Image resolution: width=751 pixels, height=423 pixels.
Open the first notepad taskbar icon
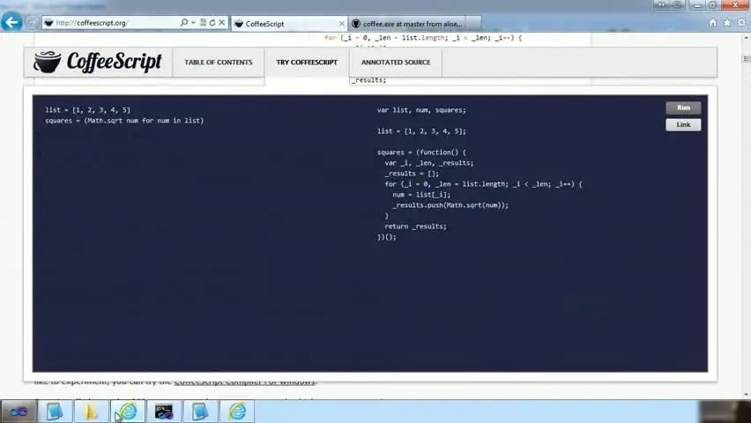[55, 412]
